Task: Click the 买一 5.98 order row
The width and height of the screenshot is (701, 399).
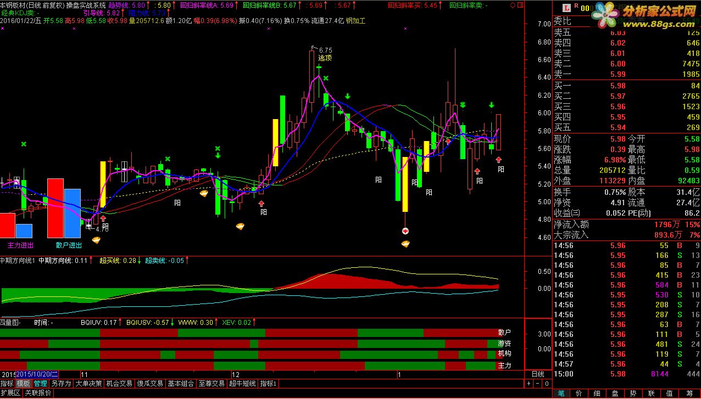Action: click(627, 86)
